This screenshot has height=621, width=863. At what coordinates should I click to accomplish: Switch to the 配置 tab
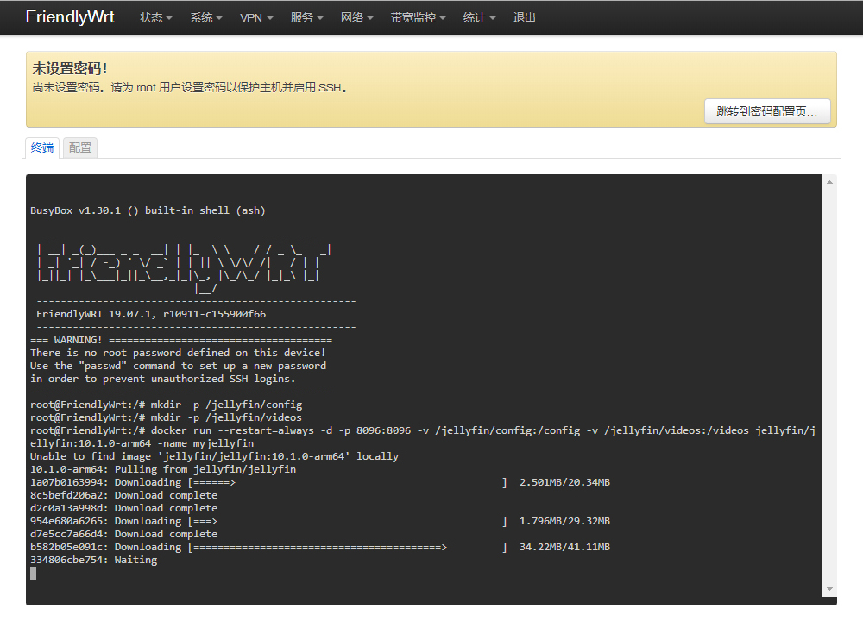coord(80,147)
